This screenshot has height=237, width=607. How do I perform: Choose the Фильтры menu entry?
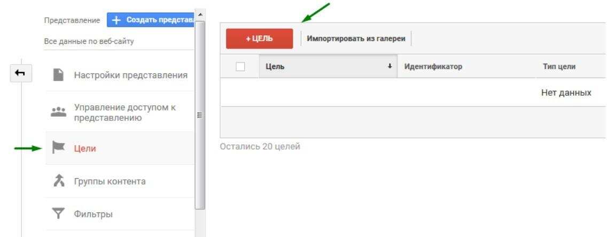tap(92, 215)
